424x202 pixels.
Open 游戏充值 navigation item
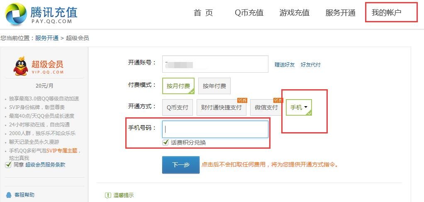pos(295,13)
